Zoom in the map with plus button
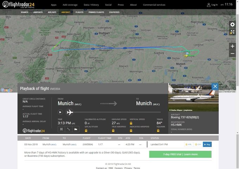 coord(232,46)
